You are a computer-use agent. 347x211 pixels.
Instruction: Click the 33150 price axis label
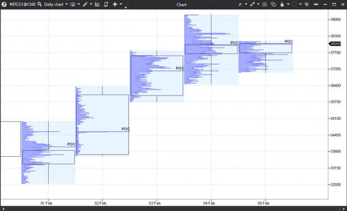[x=335, y=168]
